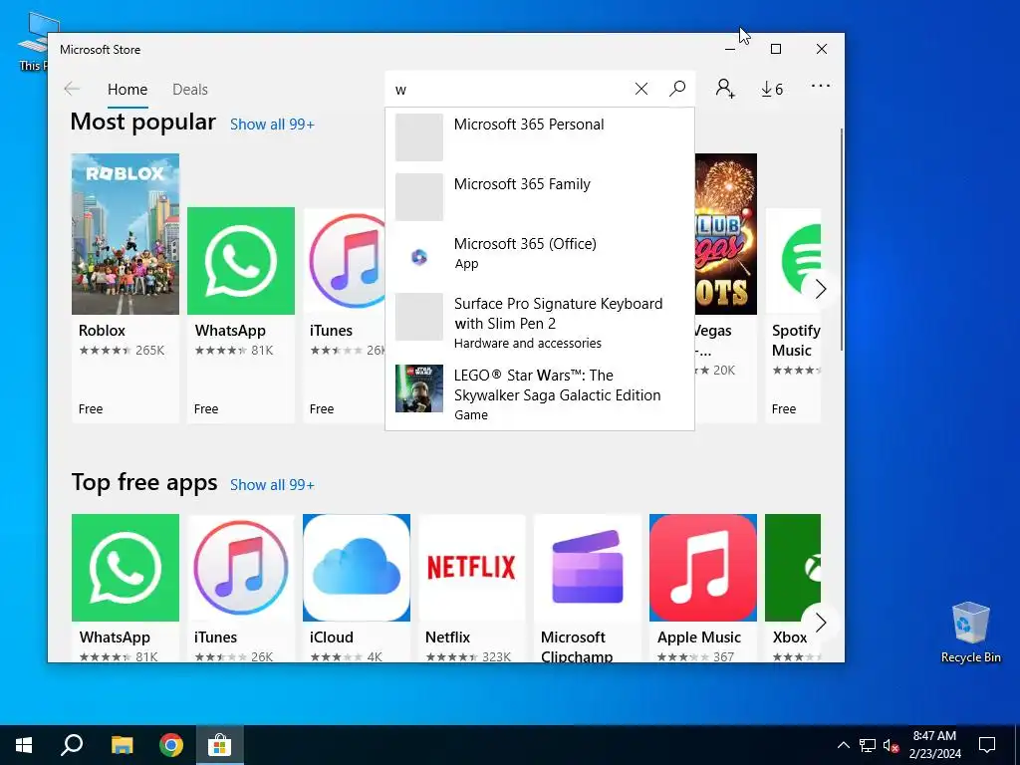
Task: Choose Surface Pro Signature Keyboard suggestion
Action: coord(540,323)
